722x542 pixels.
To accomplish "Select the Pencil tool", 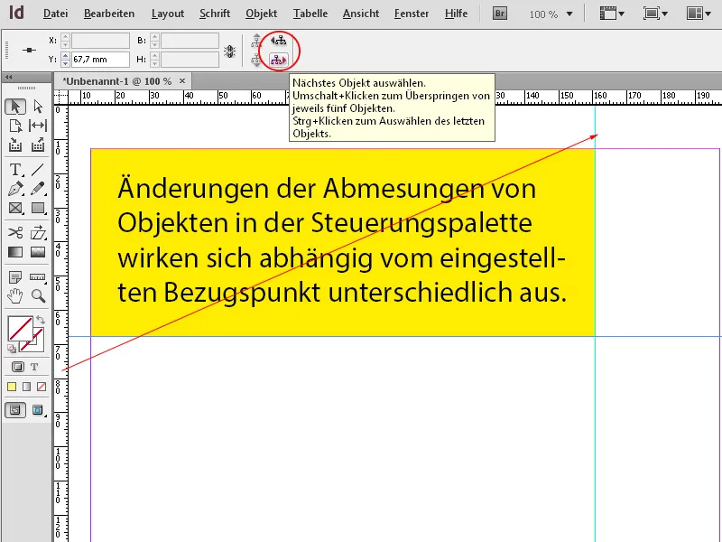I will click(x=38, y=189).
